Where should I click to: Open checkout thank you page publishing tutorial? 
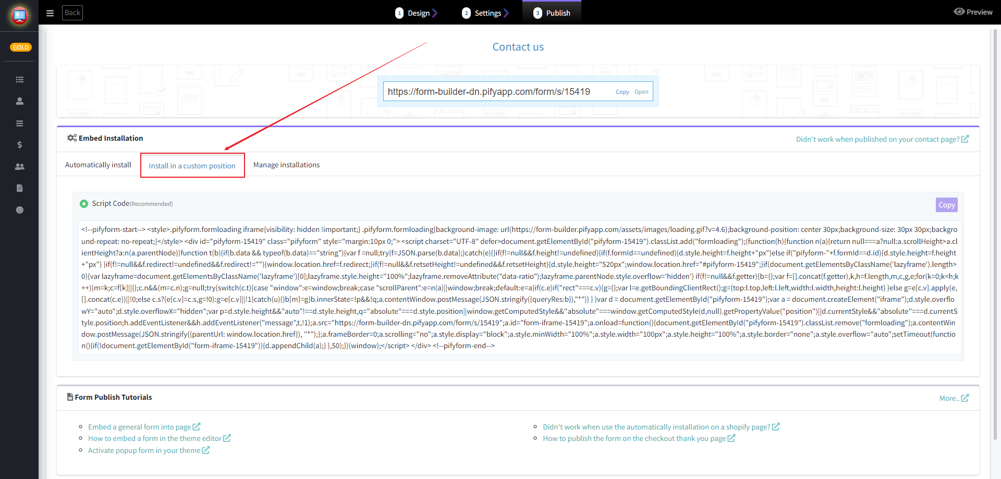(x=639, y=438)
